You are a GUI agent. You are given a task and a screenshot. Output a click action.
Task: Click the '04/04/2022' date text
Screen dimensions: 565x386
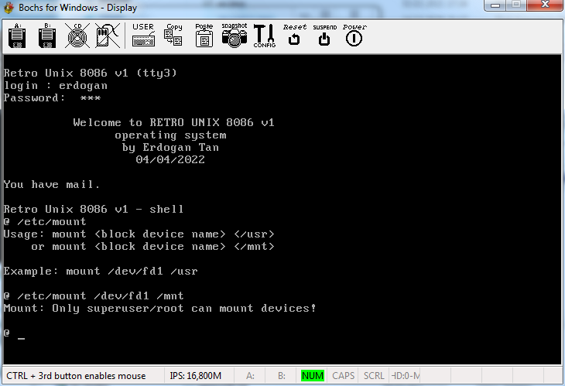point(170,159)
